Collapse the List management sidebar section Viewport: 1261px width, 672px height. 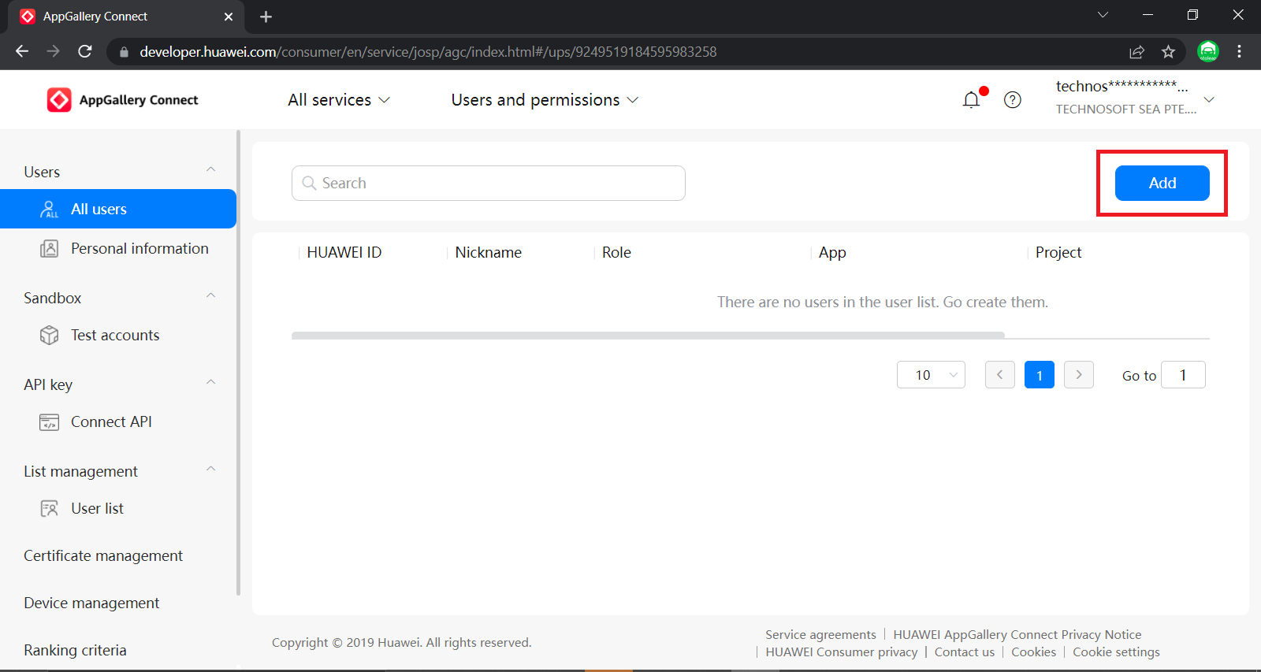pos(210,470)
